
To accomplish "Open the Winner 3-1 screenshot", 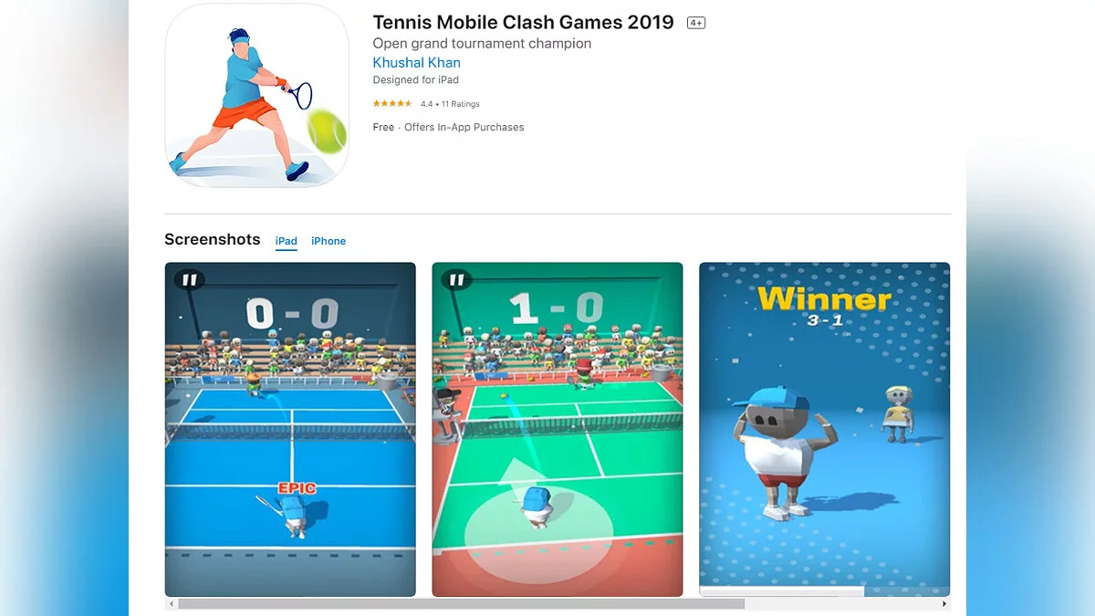I will tap(825, 430).
